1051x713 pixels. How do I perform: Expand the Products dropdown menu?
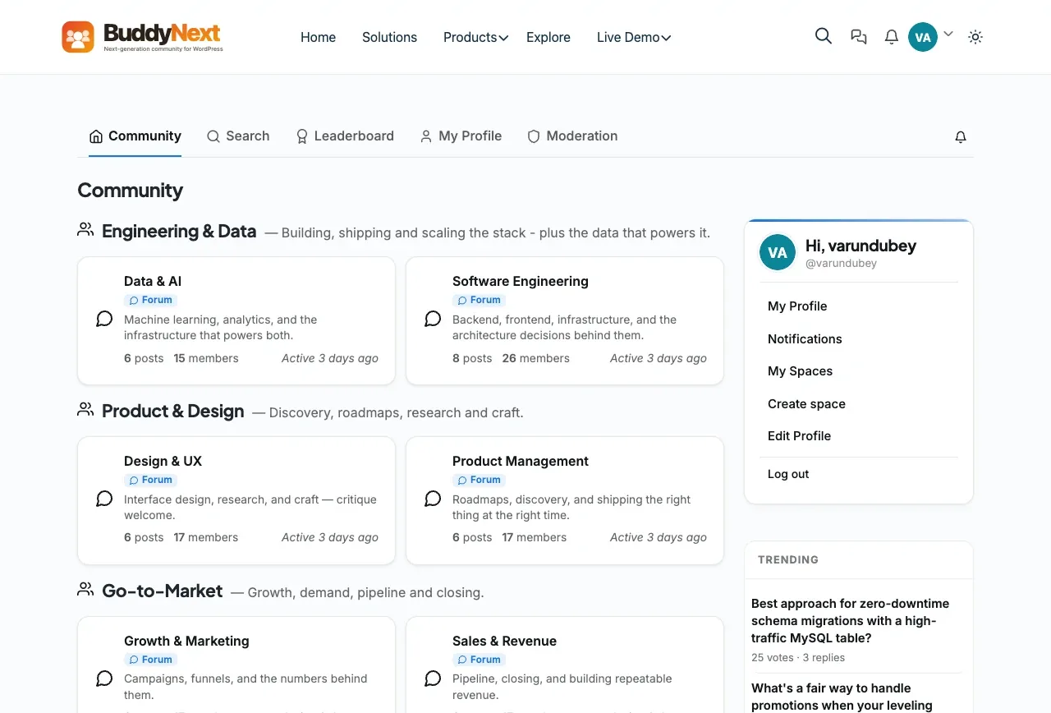click(x=475, y=37)
